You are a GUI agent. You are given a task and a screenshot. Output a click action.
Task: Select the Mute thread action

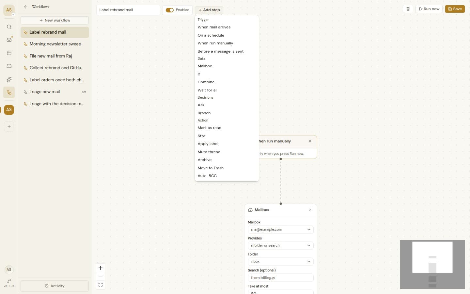pyautogui.click(x=227, y=152)
